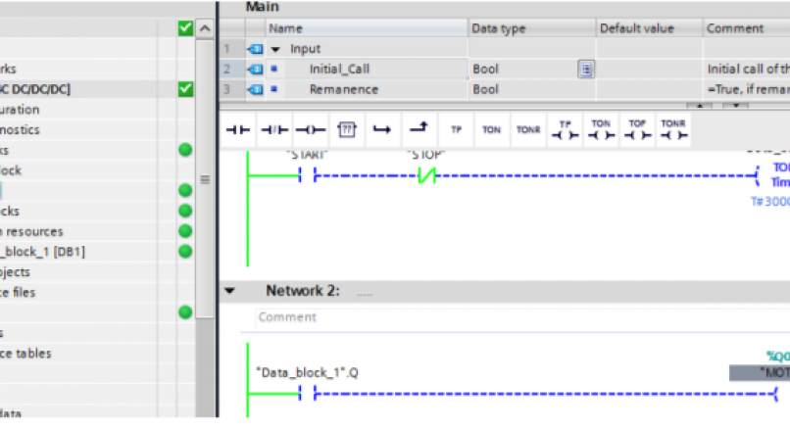Viewport: 790px width, 431px height.
Task: Insert an empty box instruction
Action: pyautogui.click(x=346, y=129)
